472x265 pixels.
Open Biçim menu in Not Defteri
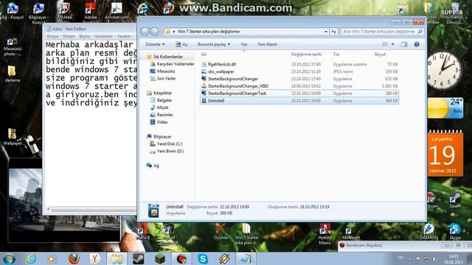pos(85,36)
